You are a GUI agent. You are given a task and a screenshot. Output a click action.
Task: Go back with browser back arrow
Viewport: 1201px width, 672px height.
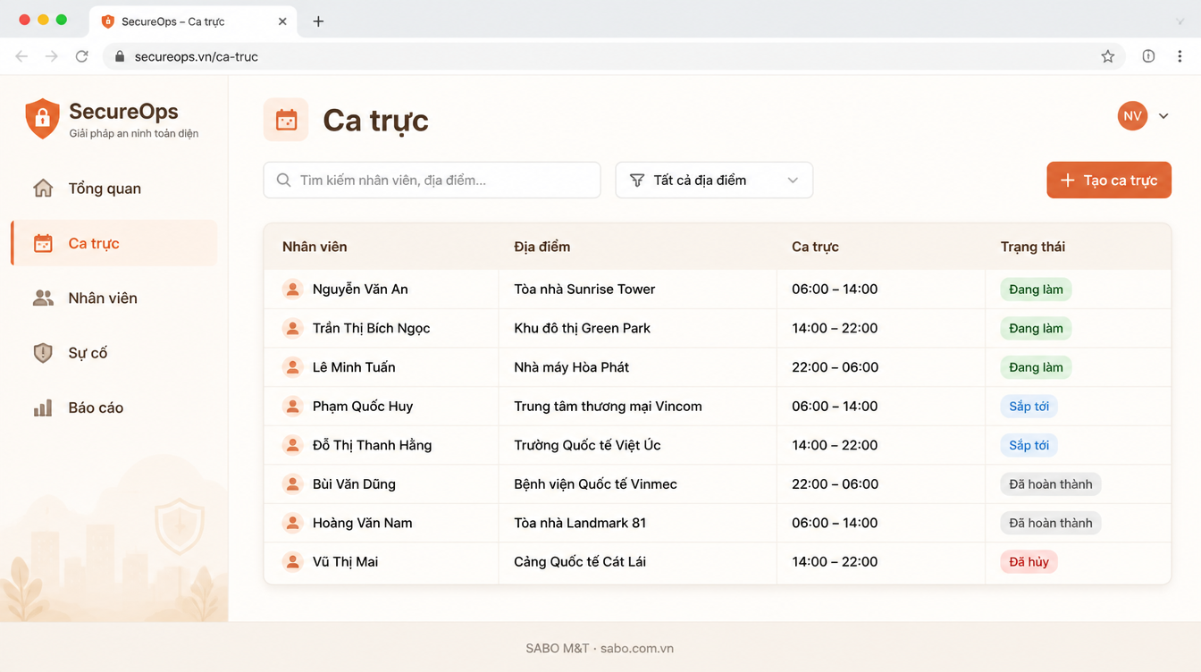pyautogui.click(x=21, y=56)
